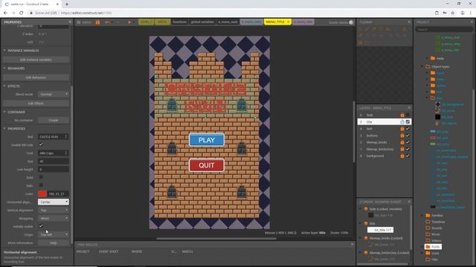Select the Families folder icon

428,216
